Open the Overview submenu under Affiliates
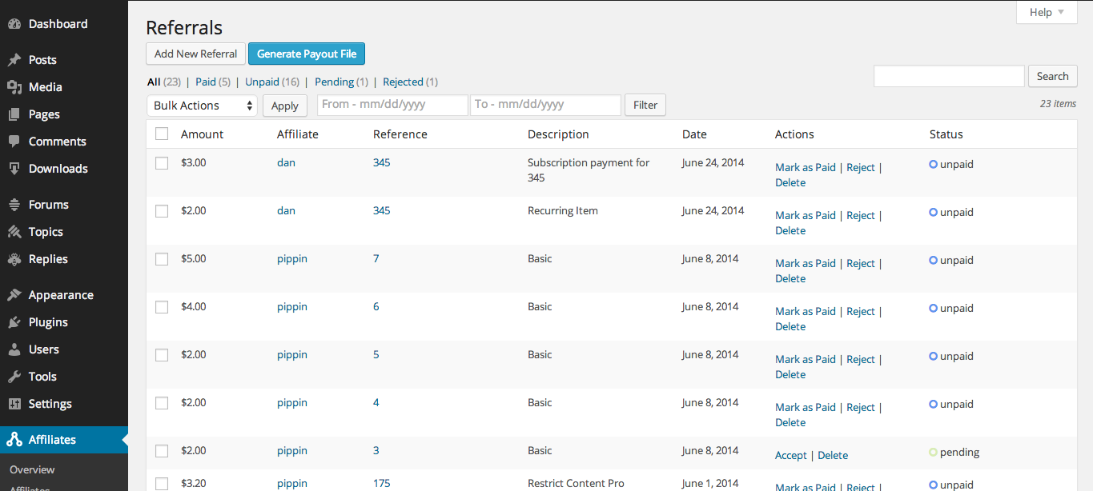Image resolution: width=1093 pixels, height=491 pixels. pos(32,469)
